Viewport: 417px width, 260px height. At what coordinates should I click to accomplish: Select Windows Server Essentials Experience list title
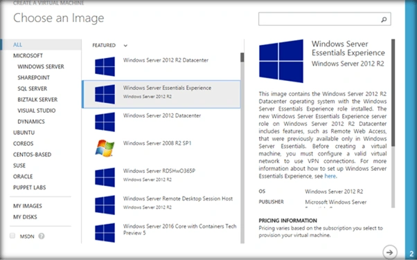click(167, 88)
